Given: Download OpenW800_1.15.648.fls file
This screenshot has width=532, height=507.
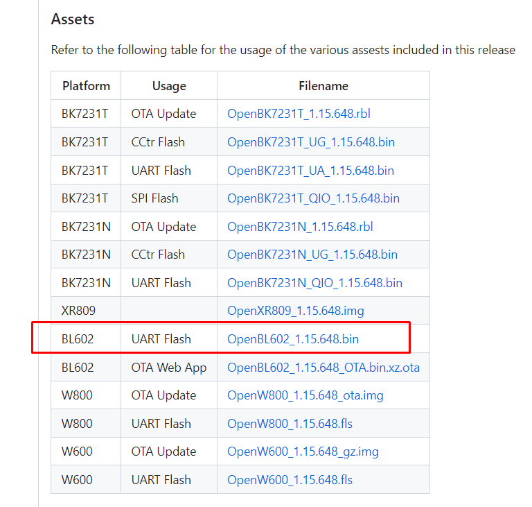Looking at the screenshot, I should click(290, 424).
